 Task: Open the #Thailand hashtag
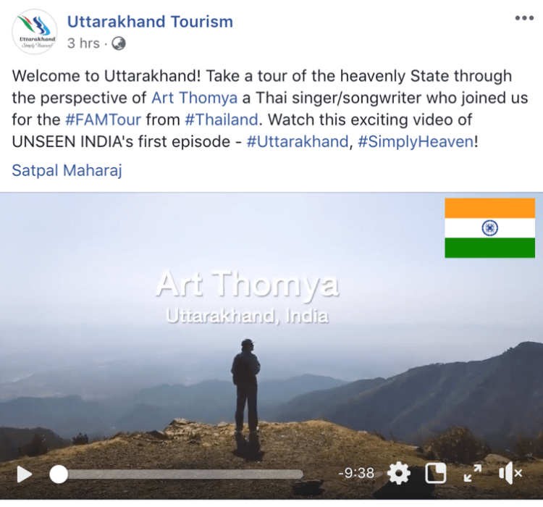pos(222,120)
